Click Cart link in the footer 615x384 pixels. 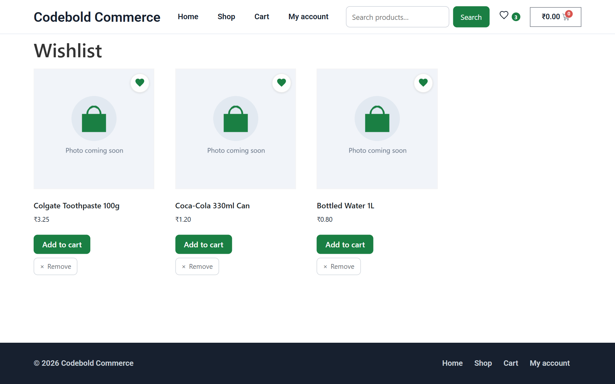coord(511,363)
